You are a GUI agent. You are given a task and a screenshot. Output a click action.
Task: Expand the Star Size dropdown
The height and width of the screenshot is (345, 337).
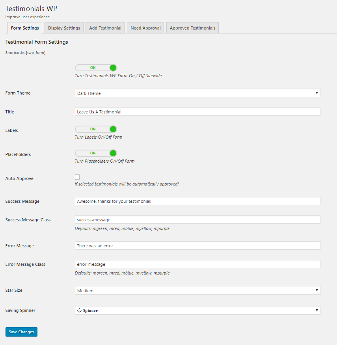pos(197,290)
